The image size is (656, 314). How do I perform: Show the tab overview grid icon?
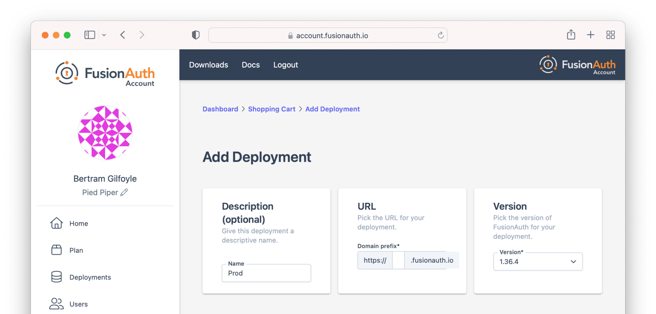click(610, 35)
